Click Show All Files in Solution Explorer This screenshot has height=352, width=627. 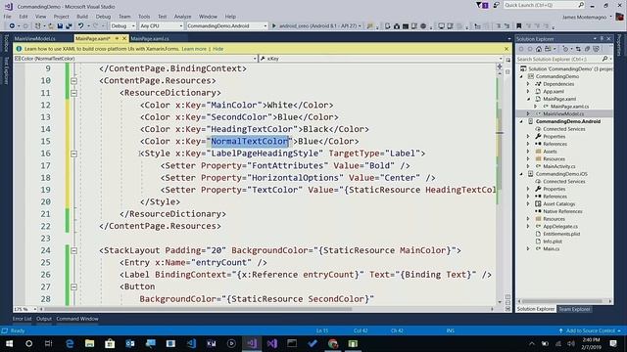597,49
